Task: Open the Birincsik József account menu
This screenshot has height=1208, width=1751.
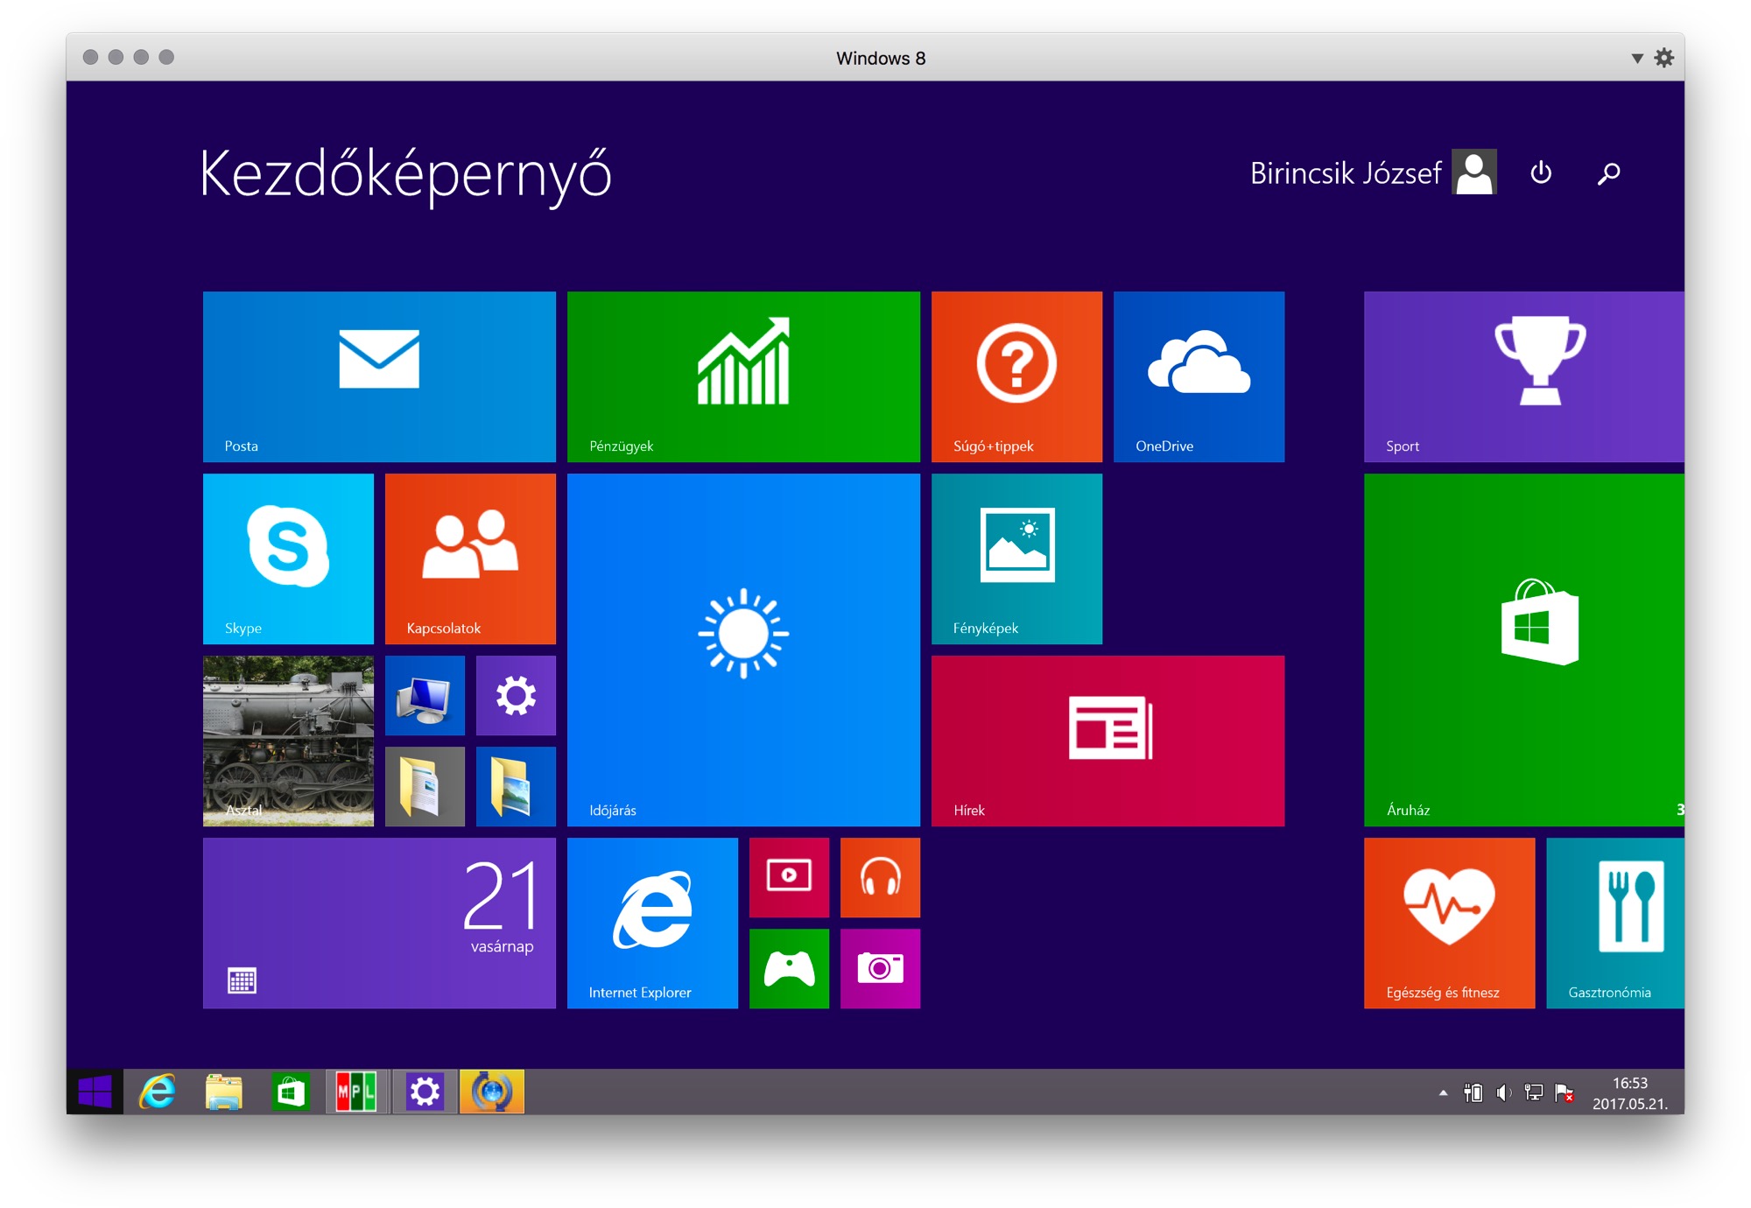Action: pyautogui.click(x=1373, y=172)
